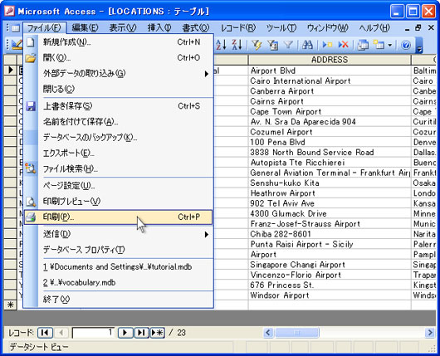
Task: Click the Find binoculars icon
Action: 307,45
